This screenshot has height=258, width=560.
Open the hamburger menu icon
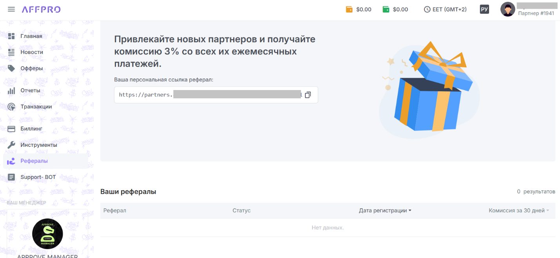[x=11, y=9]
